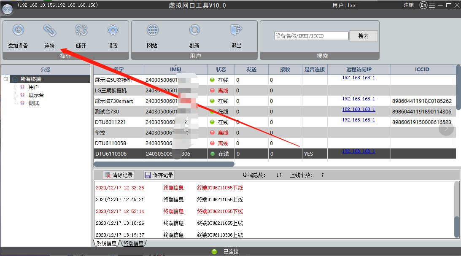Click the 搜索 search button
The width and height of the screenshot is (461, 256).
coord(364,36)
